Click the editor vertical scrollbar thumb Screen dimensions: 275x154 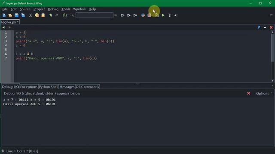coord(272,47)
